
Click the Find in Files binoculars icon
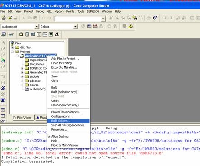click(x=135, y=18)
